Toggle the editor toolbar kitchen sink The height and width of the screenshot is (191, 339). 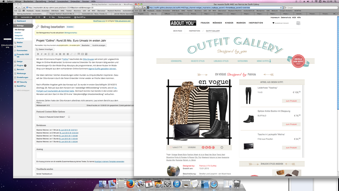pyautogui.click(x=86, y=54)
